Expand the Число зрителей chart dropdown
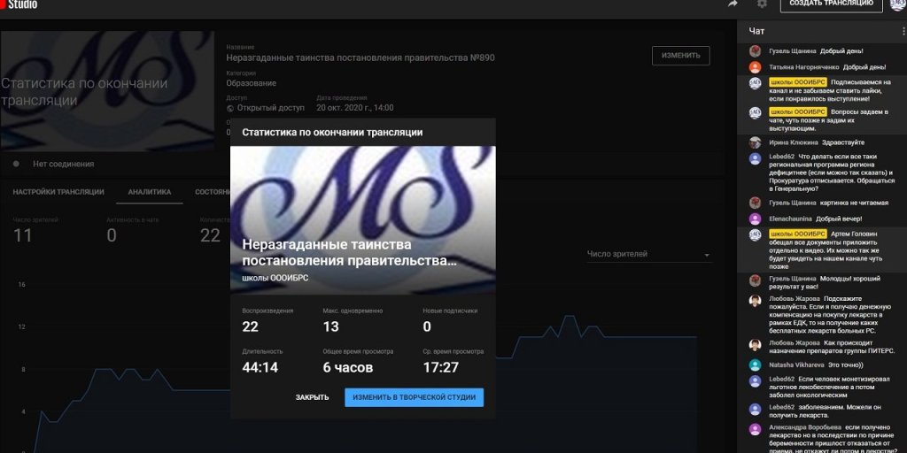 coord(707,255)
